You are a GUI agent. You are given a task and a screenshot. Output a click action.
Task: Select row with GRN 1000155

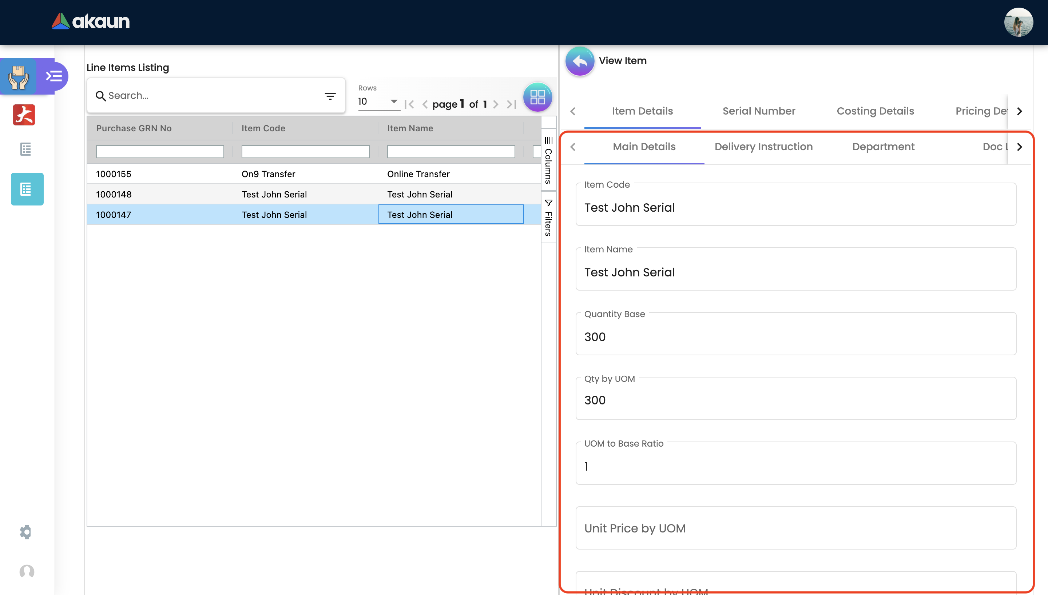(x=114, y=174)
